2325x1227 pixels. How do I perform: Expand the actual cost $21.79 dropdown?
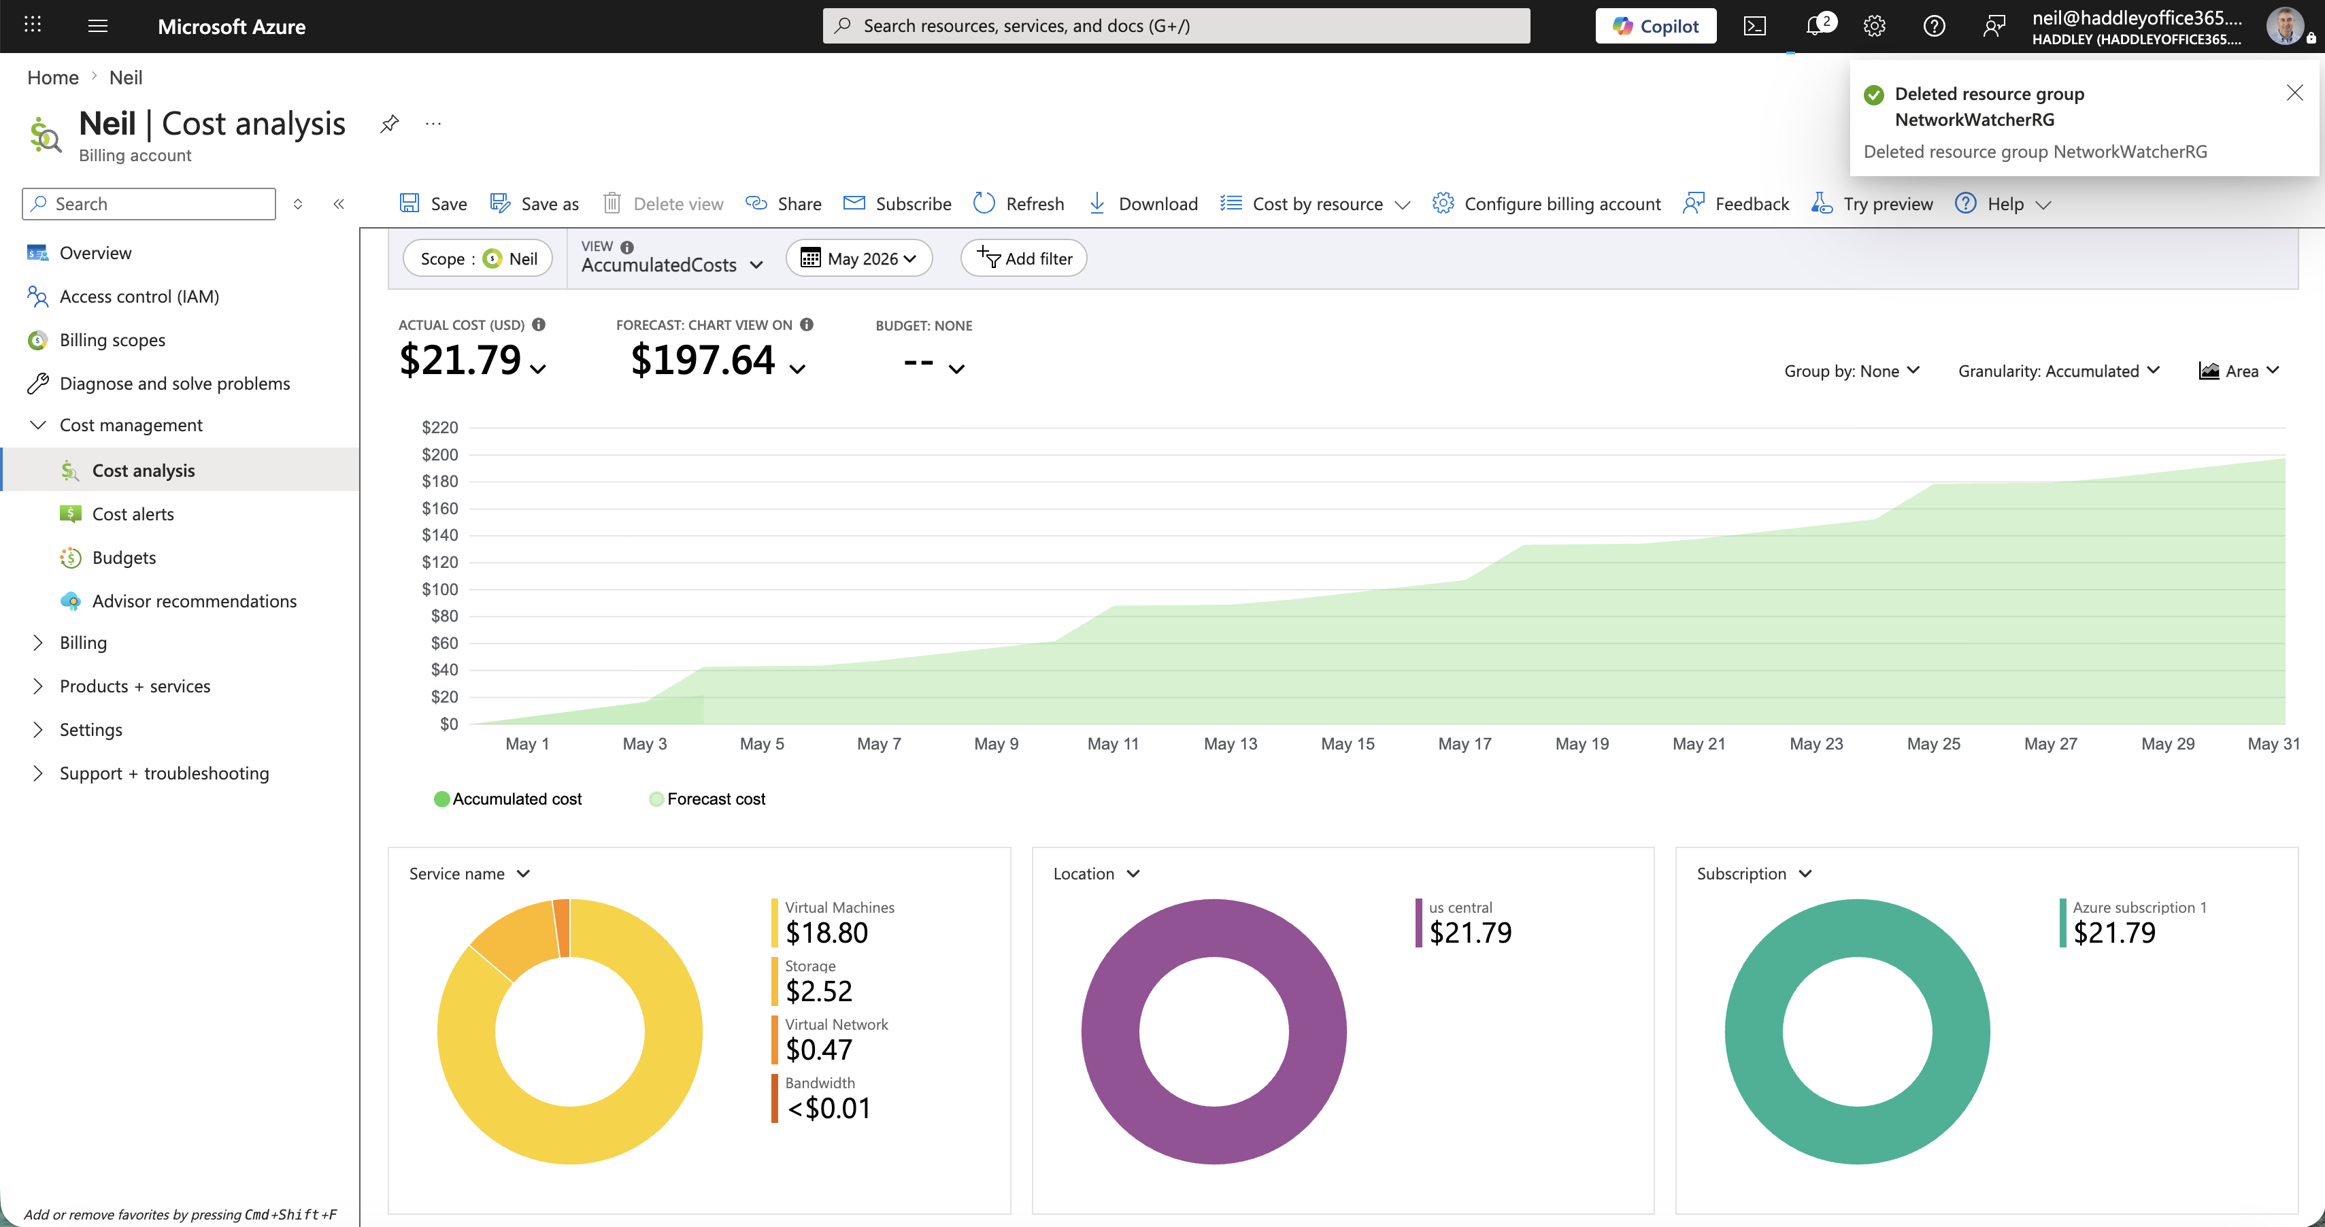click(x=538, y=368)
